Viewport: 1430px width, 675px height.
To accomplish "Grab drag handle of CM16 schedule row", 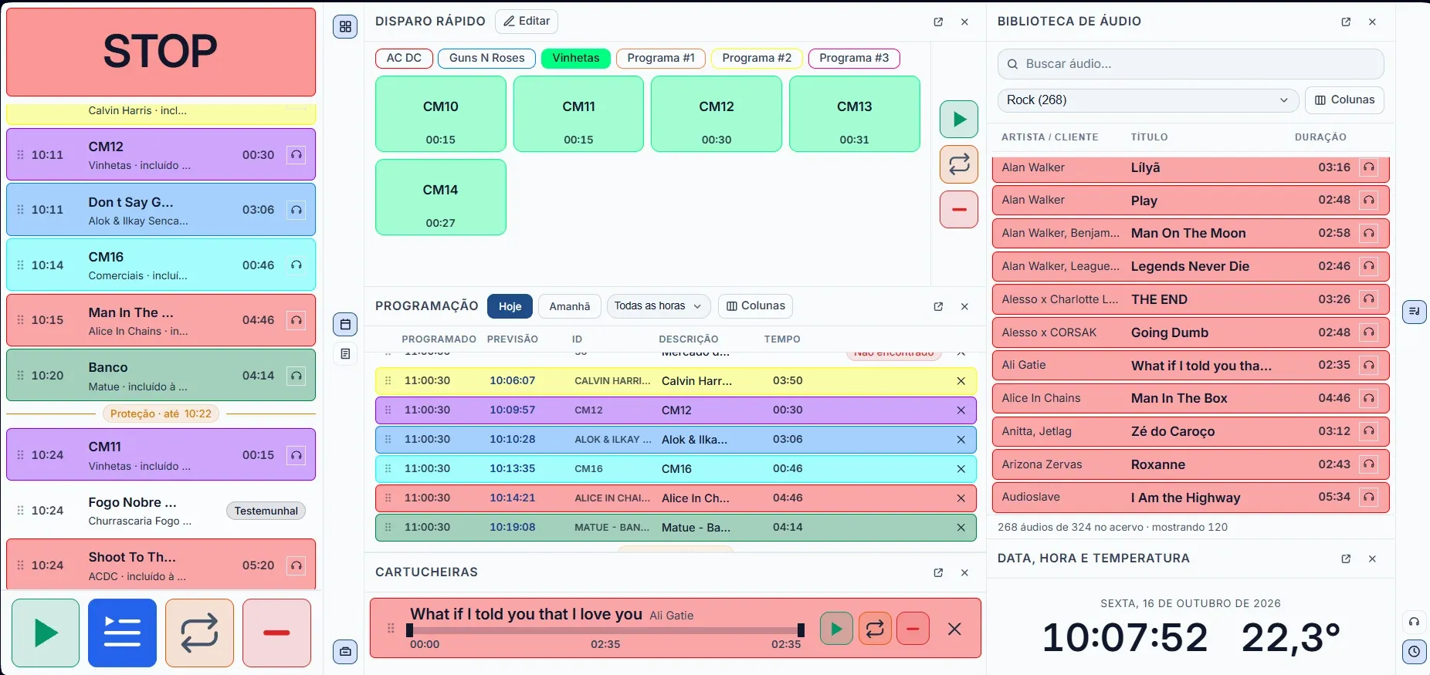I will click(x=388, y=469).
